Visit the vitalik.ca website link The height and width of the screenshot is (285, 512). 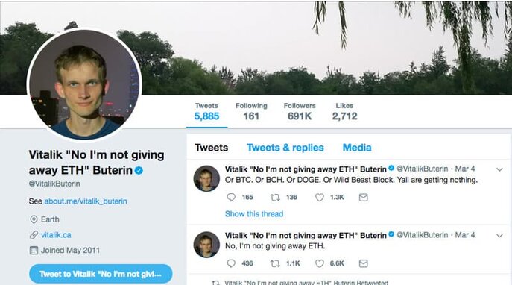pyautogui.click(x=56, y=235)
